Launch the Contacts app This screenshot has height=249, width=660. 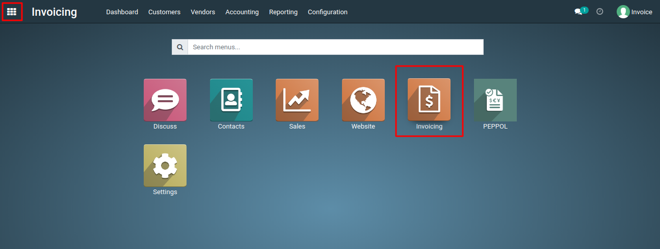click(x=231, y=100)
